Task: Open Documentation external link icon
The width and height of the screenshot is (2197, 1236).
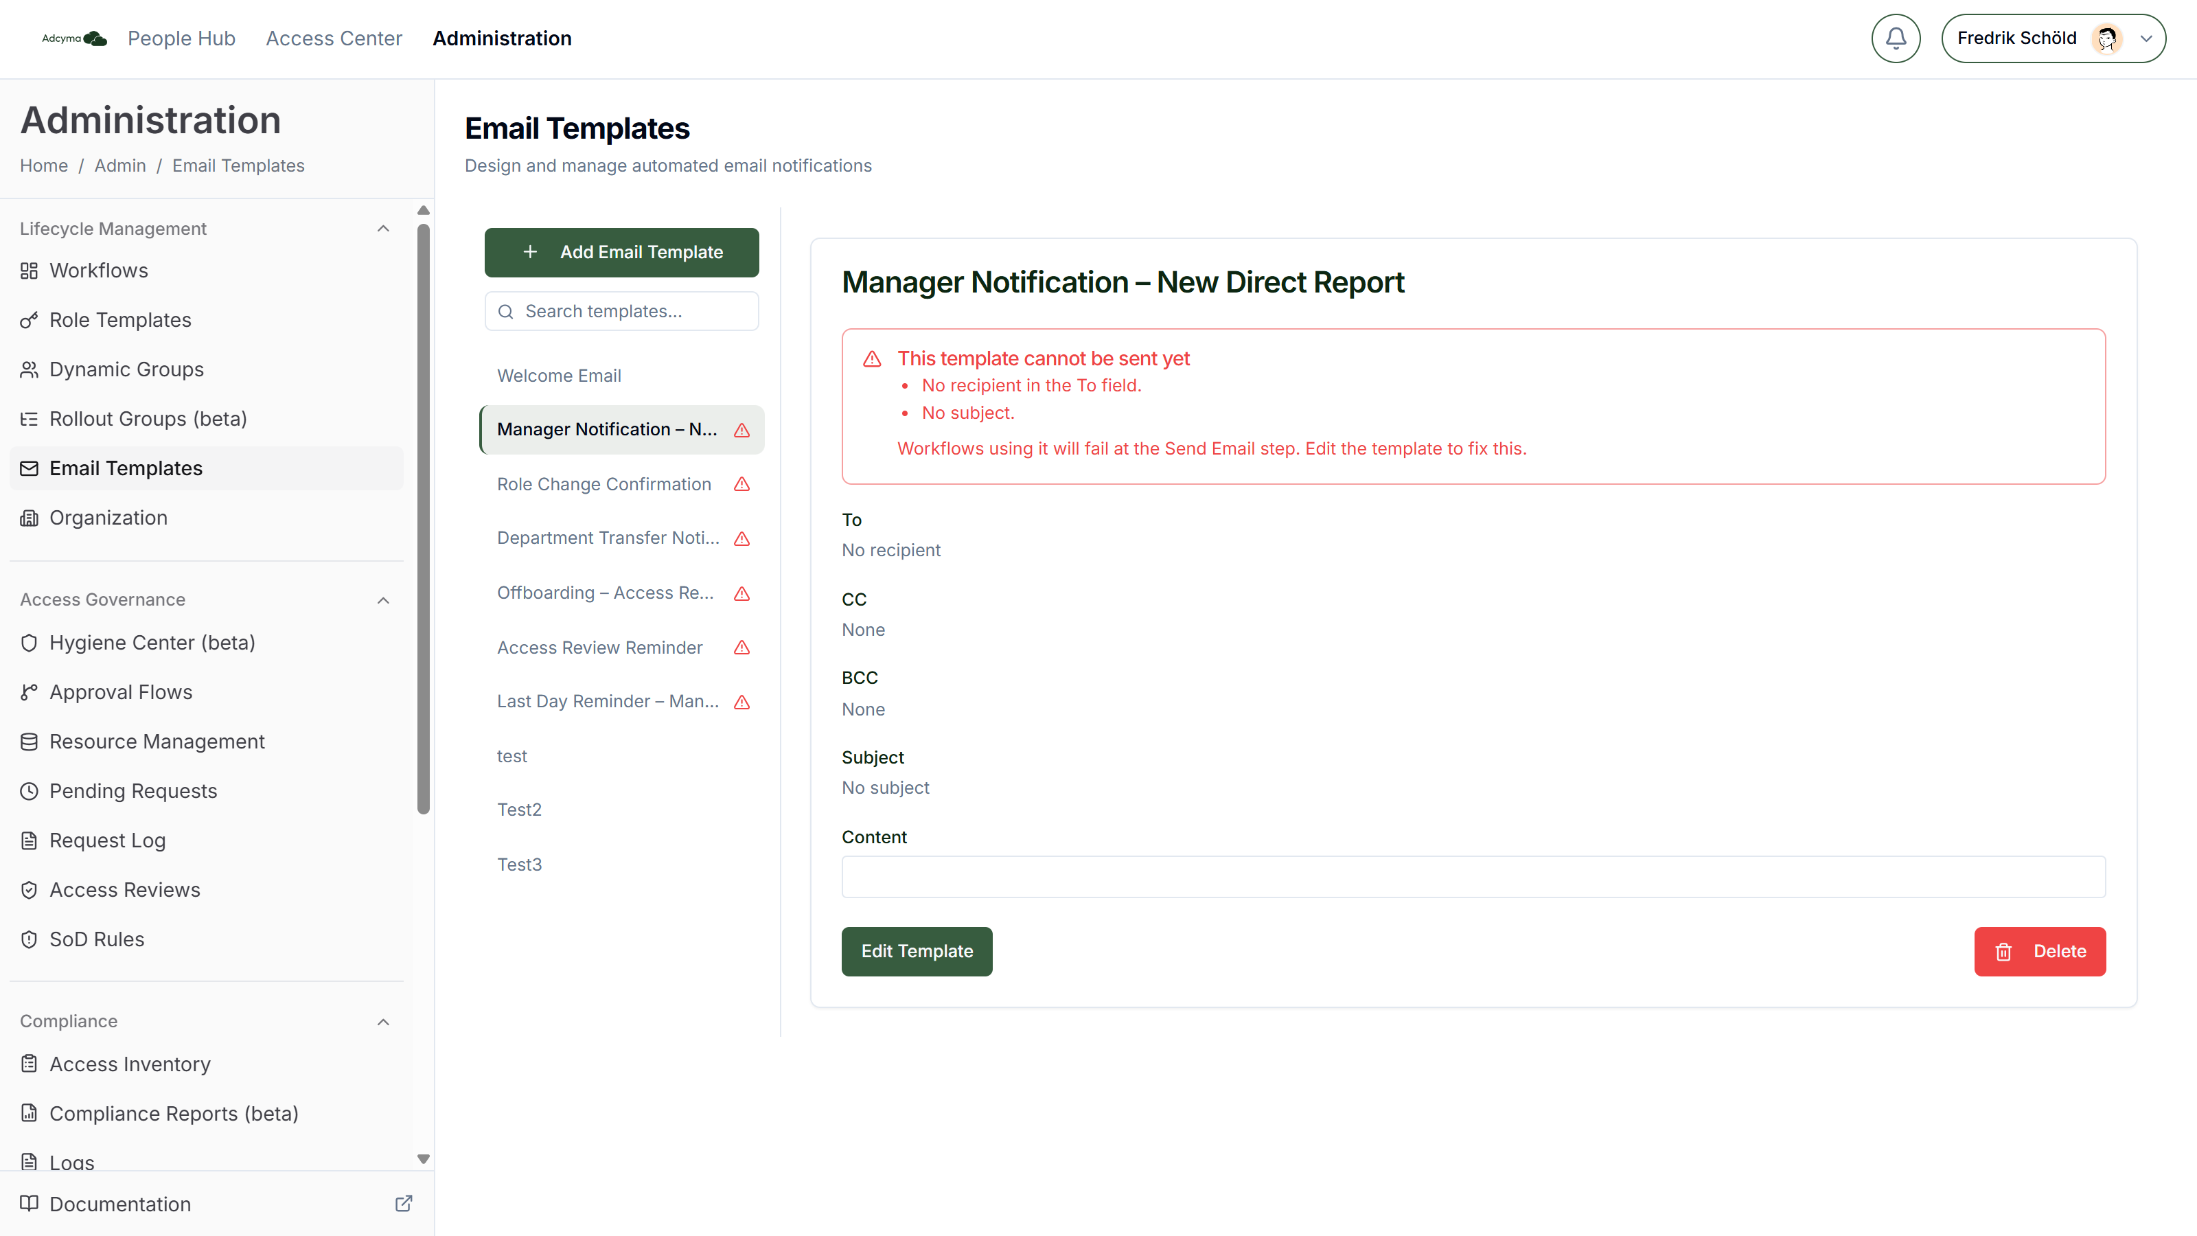Action: [404, 1204]
